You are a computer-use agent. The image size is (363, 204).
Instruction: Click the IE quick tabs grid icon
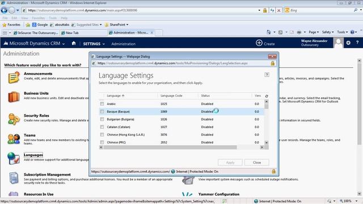coord(5,33)
